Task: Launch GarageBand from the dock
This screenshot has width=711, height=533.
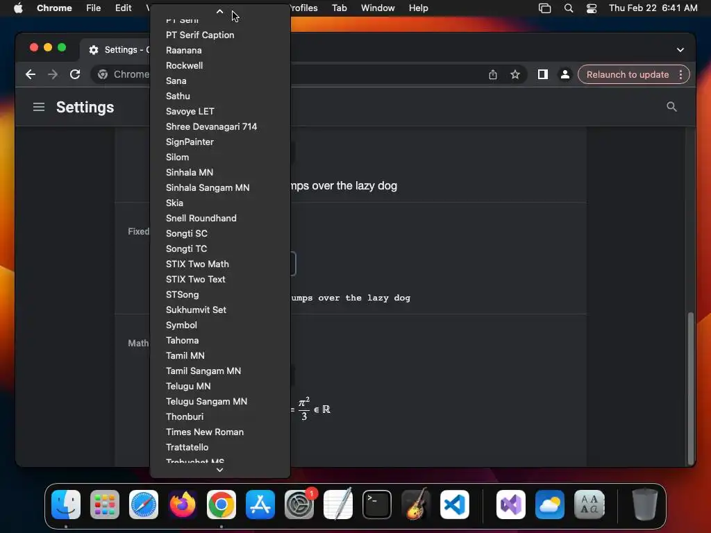Action: pos(416,505)
